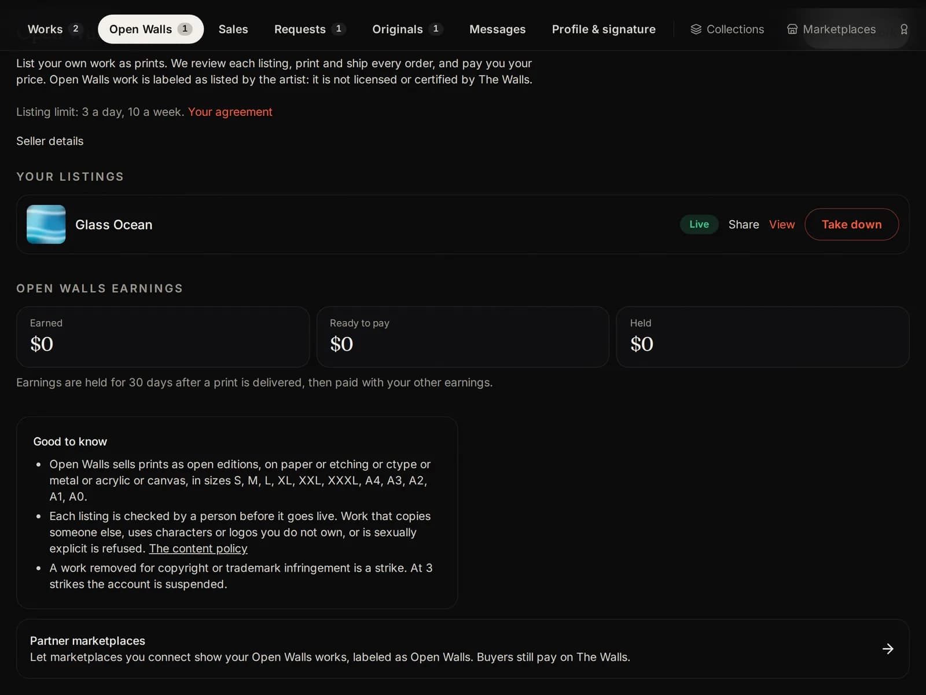Viewport: 926px width, 695px height.
Task: Open the Your agreement link
Action: tap(230, 112)
